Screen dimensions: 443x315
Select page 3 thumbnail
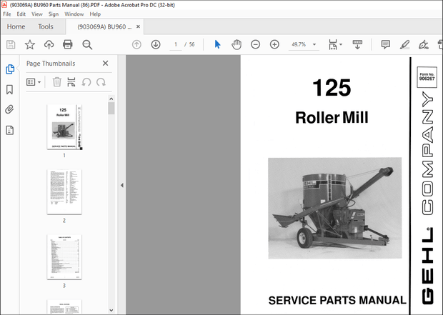click(x=64, y=257)
